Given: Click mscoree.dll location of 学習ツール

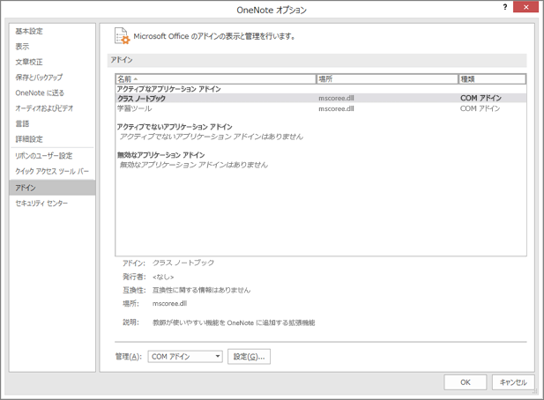Looking at the screenshot, I should tap(336, 108).
